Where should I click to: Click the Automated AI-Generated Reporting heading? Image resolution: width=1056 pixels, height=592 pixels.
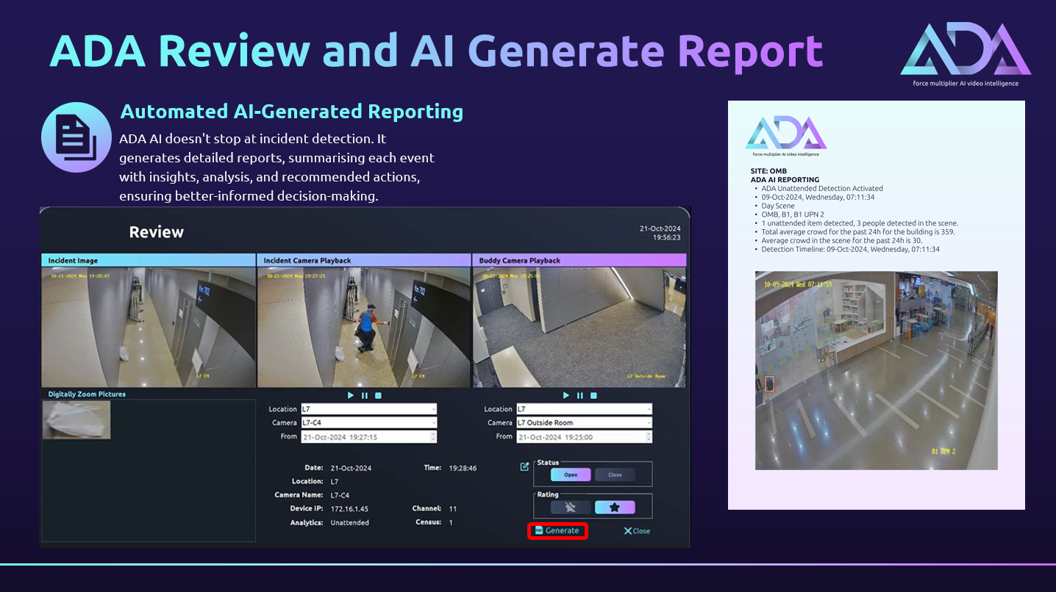tap(292, 112)
